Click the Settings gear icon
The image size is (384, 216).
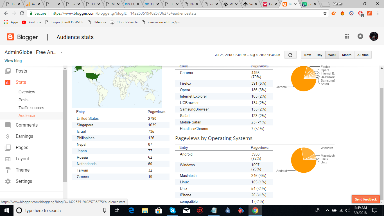(x=8, y=181)
